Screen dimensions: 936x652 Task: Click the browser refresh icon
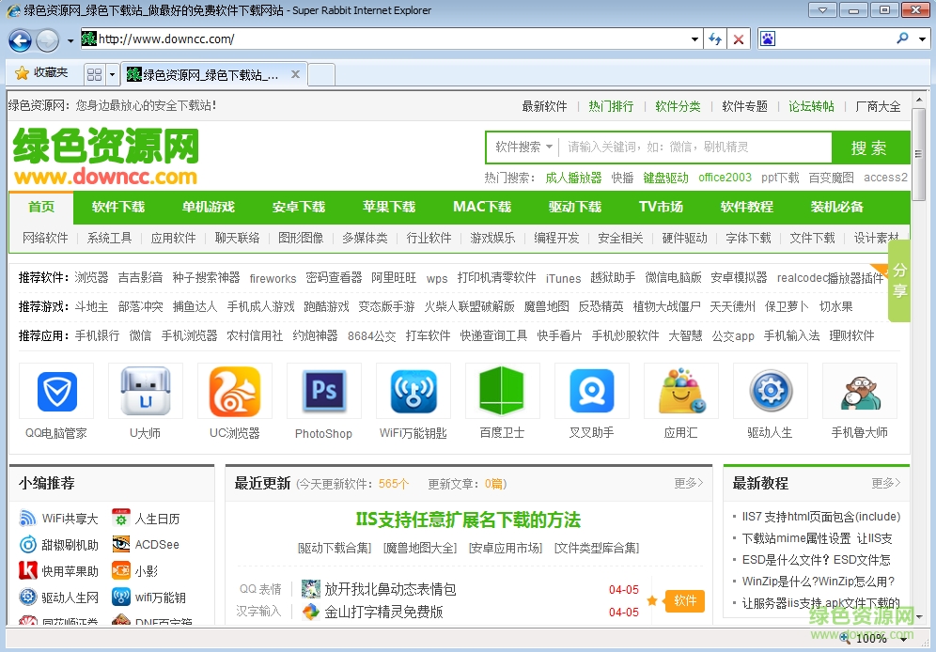(x=713, y=39)
